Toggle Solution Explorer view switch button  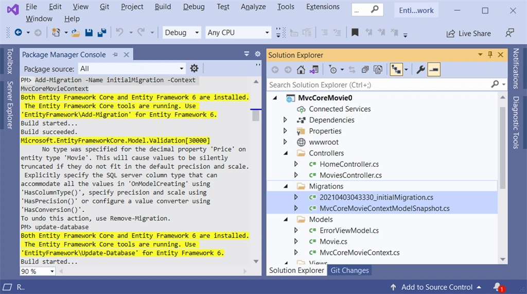tap(314, 70)
